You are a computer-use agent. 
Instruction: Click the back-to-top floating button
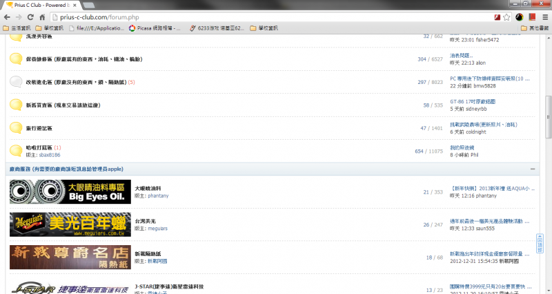540,243
